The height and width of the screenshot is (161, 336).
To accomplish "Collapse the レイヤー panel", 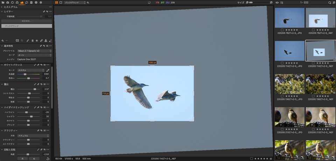I will point(2,11).
